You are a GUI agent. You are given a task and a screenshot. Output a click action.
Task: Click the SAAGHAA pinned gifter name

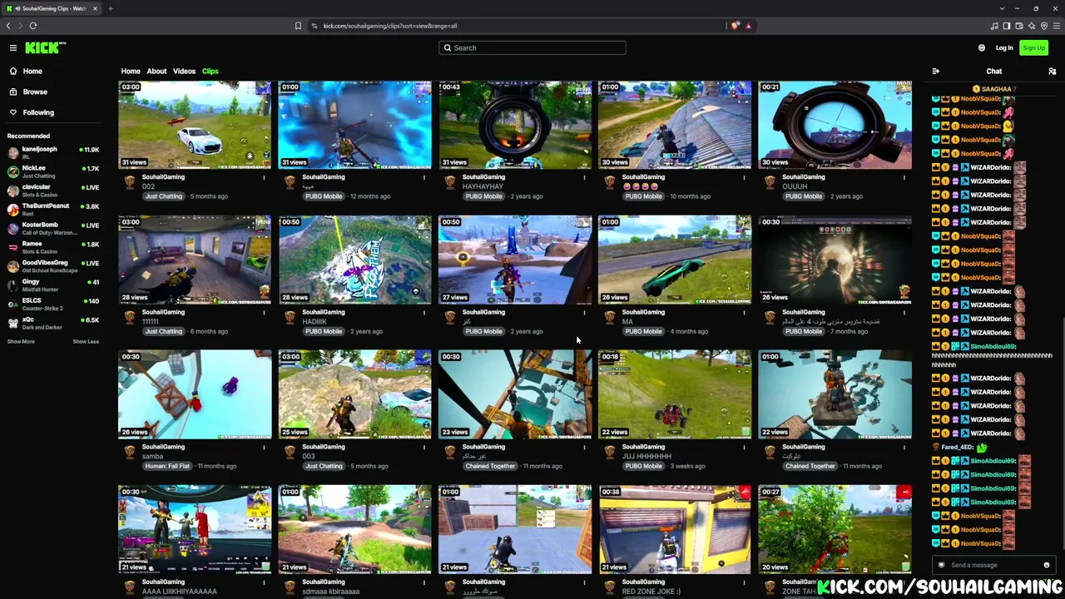pos(997,89)
